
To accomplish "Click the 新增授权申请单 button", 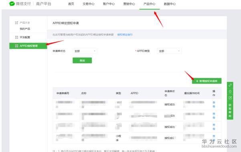I will pos(207,81).
